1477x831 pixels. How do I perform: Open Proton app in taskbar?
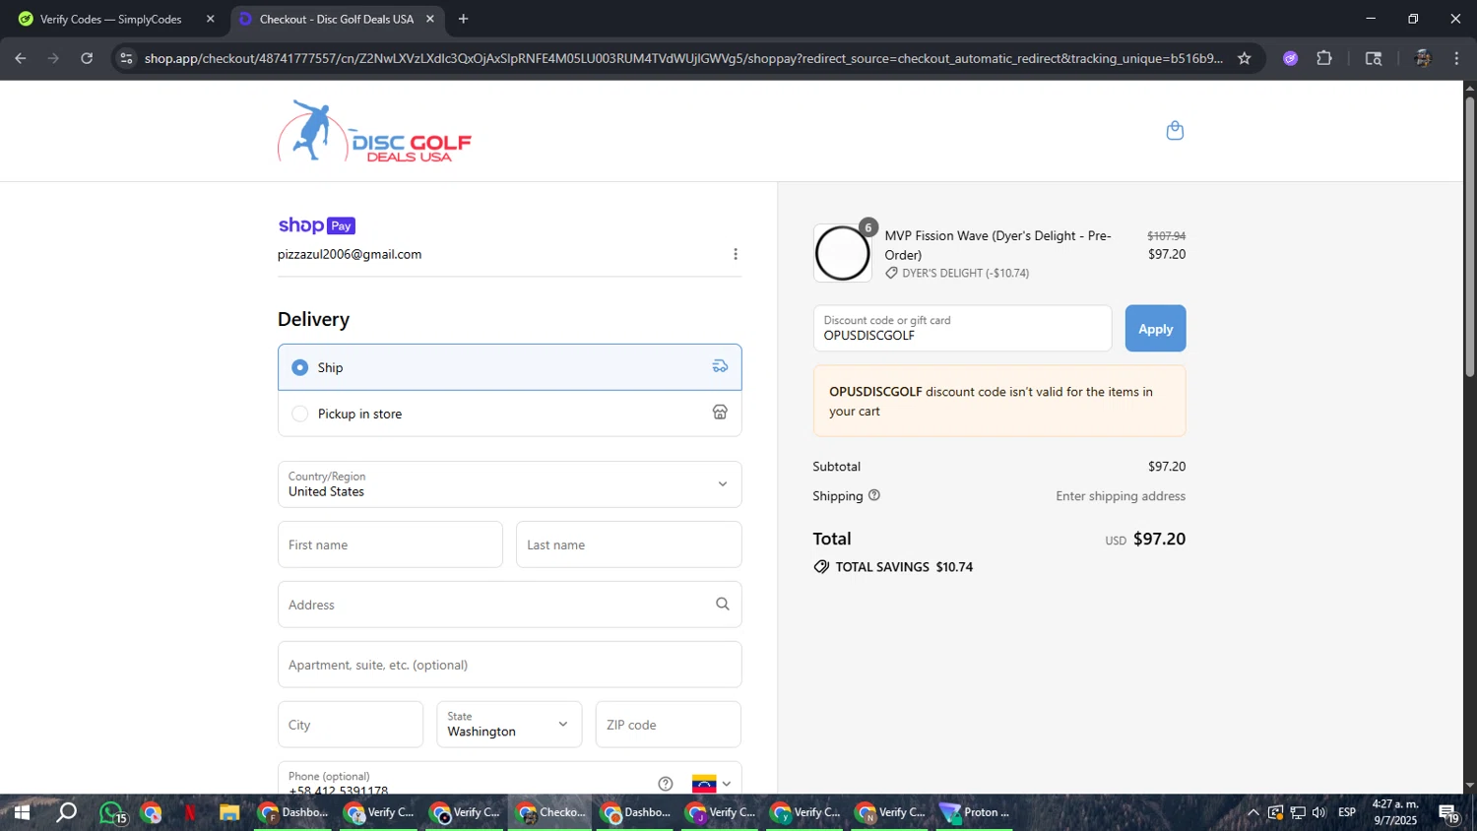tap(975, 812)
